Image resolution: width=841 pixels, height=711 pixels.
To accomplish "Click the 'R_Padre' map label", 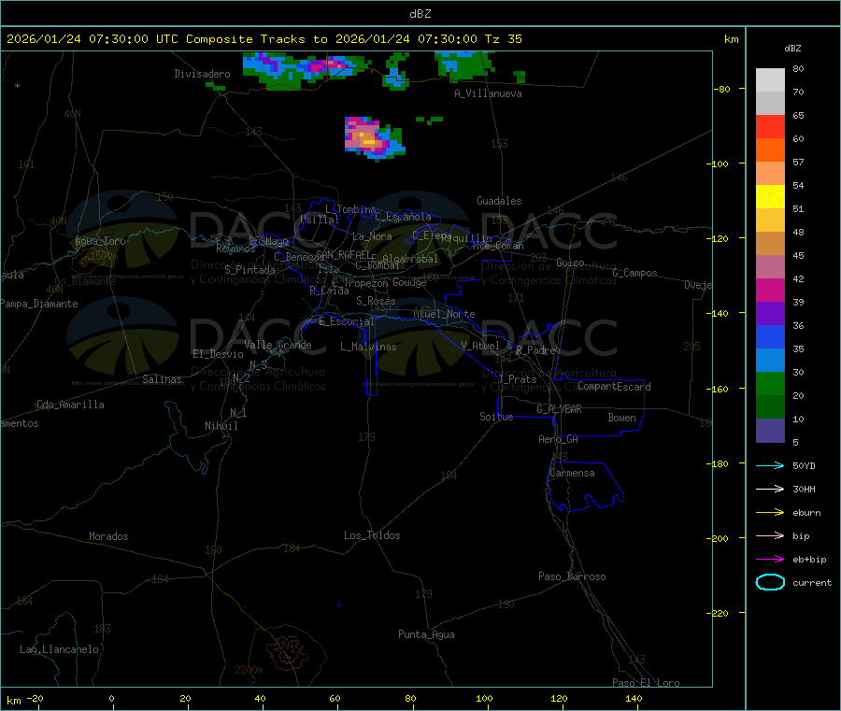I will pyautogui.click(x=535, y=350).
